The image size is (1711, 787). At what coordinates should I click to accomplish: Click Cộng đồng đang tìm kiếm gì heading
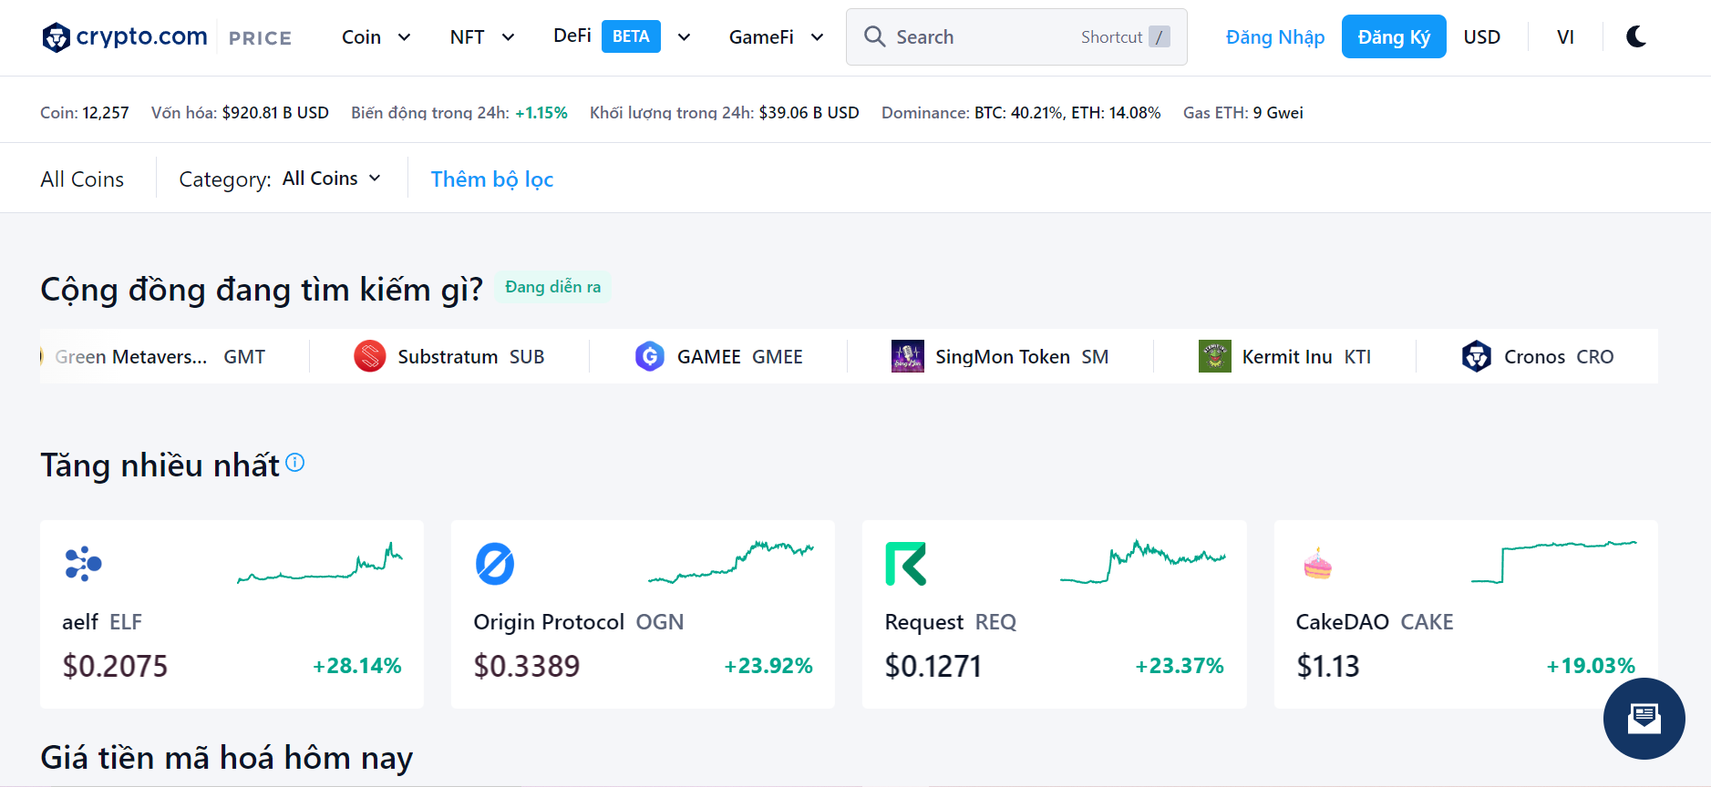click(262, 290)
